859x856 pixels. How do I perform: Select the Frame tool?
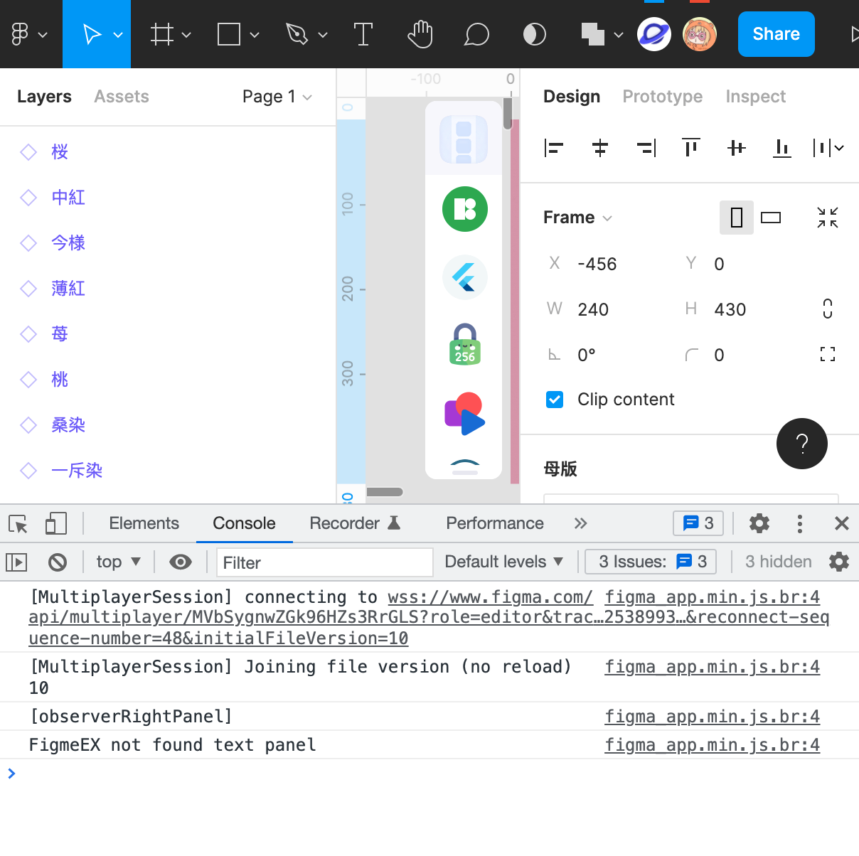[162, 34]
